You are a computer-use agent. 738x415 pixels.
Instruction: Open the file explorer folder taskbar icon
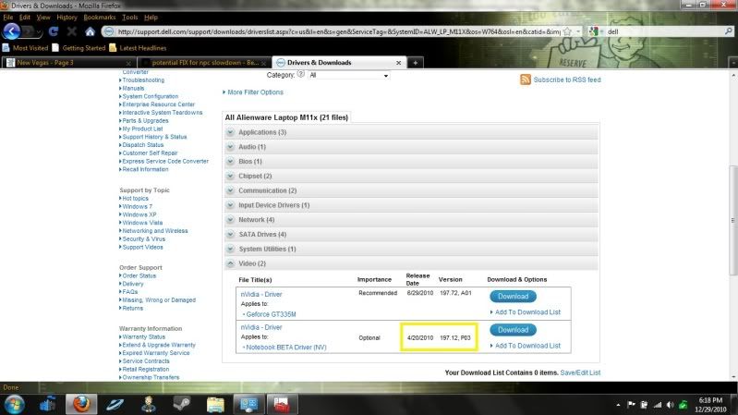coord(215,404)
